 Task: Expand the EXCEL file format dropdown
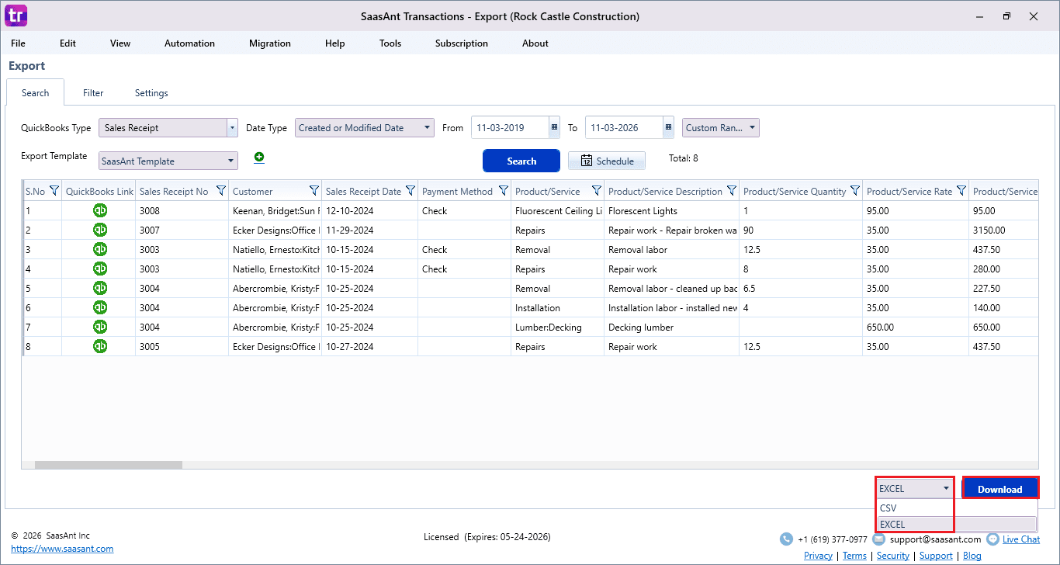915,488
